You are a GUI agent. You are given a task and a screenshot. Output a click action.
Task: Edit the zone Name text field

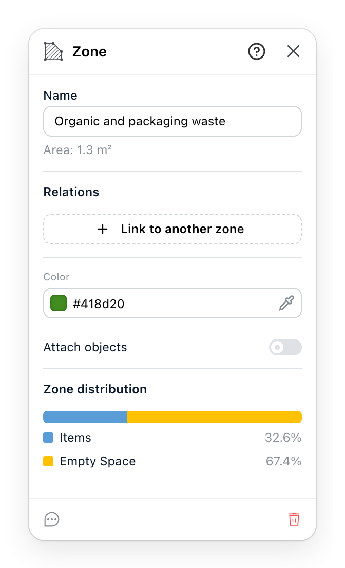172,121
